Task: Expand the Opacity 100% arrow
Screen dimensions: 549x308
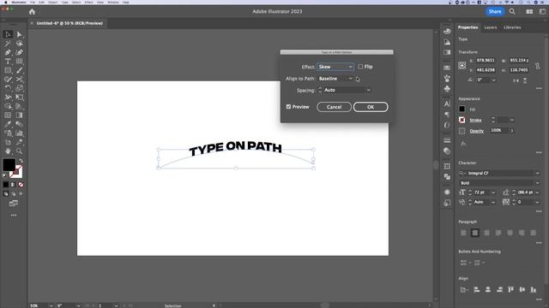Action: (512, 131)
